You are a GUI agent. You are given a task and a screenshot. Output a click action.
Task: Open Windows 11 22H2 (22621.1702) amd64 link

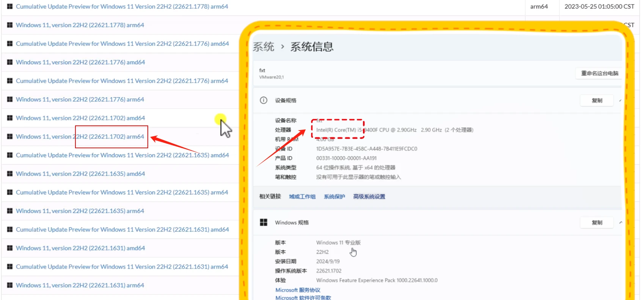click(x=80, y=118)
